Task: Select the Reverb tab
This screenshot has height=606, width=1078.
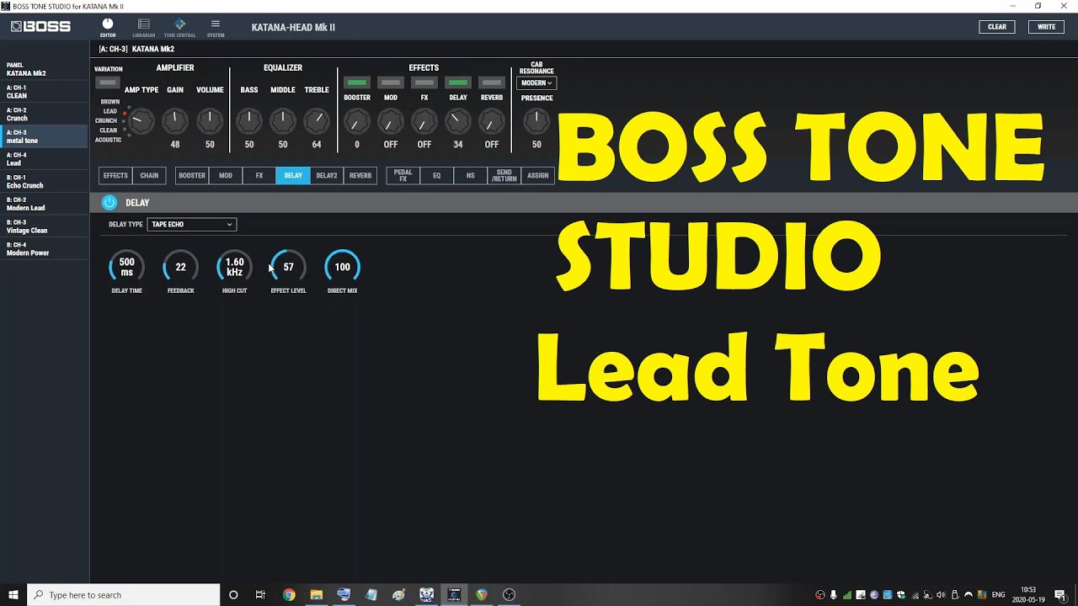Action: pyautogui.click(x=360, y=176)
